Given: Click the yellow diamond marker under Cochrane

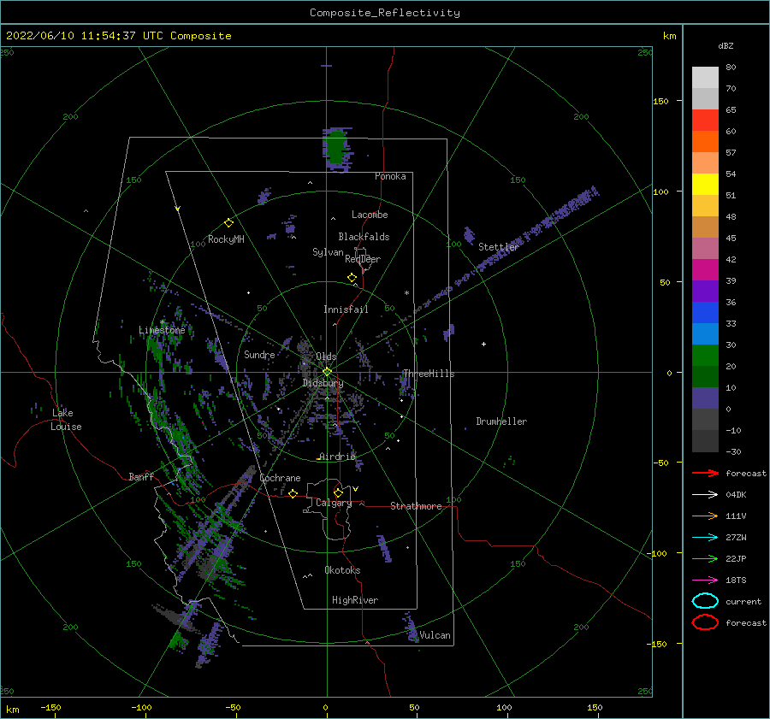Looking at the screenshot, I should [x=293, y=494].
